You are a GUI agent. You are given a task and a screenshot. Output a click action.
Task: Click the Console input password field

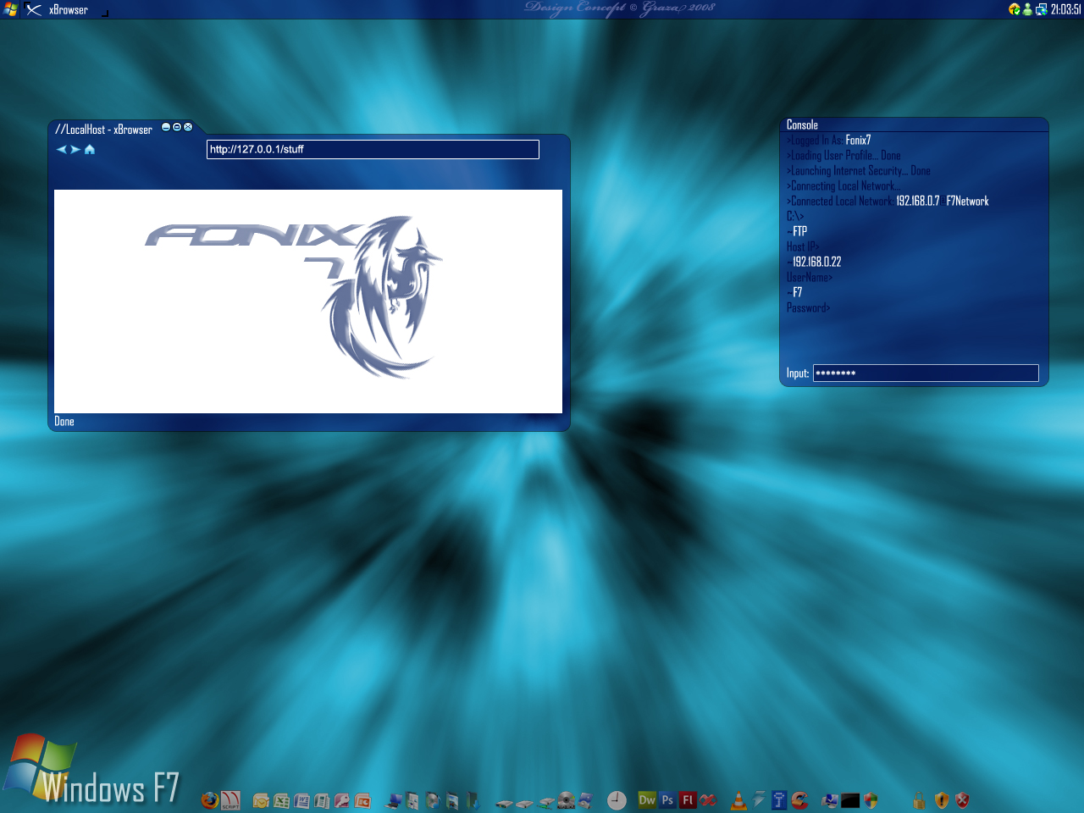tap(925, 373)
